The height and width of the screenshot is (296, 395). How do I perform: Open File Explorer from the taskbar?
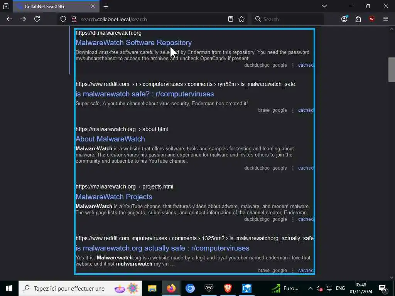[152, 288]
